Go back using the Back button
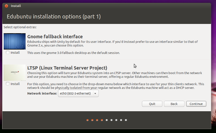216x133 pixels. [174, 104]
